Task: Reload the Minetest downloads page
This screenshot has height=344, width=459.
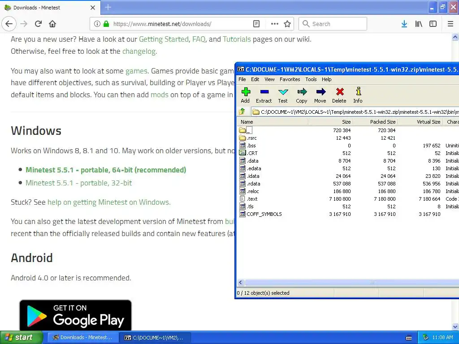Action: [x=38, y=24]
